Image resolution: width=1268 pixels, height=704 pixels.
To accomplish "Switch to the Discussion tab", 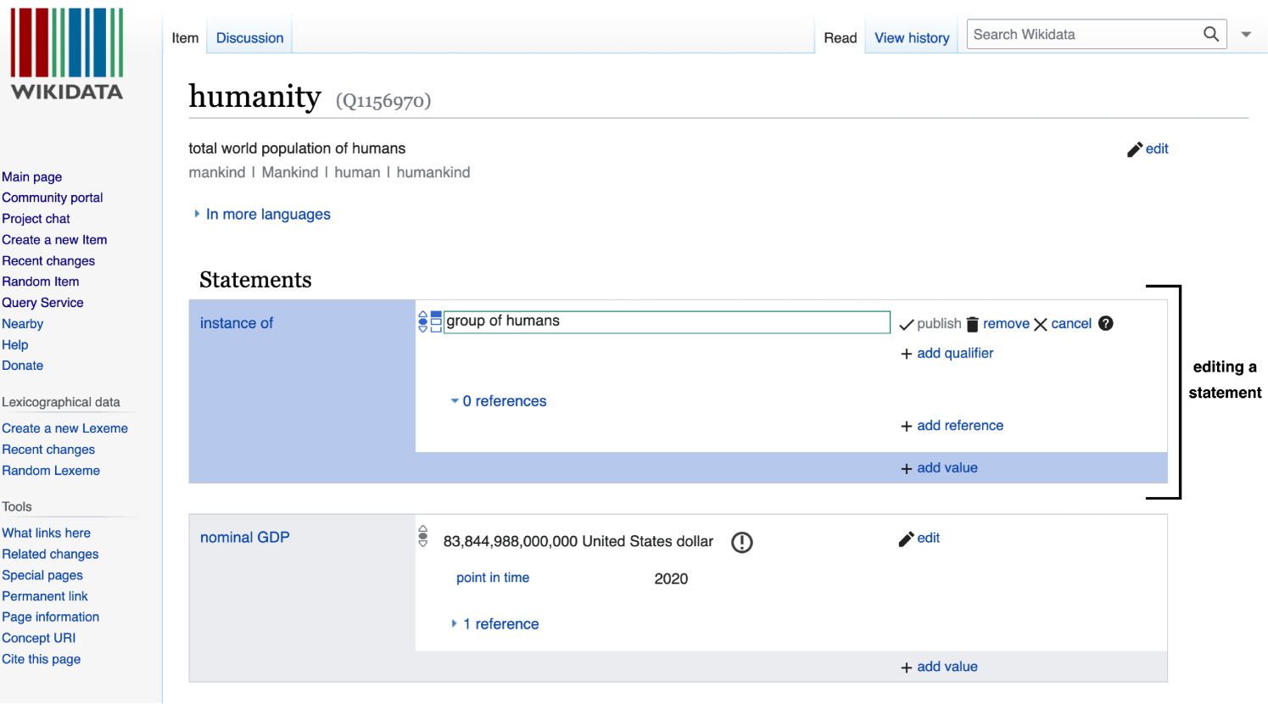I will coord(249,38).
